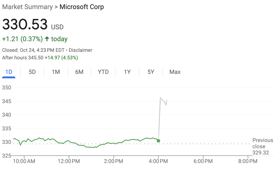The width and height of the screenshot is (275, 169).
Task: Switch to 1Y view
Action: pos(127,72)
